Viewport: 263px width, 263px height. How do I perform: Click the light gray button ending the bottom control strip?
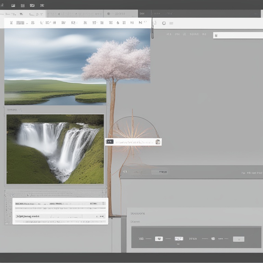pos(238,239)
